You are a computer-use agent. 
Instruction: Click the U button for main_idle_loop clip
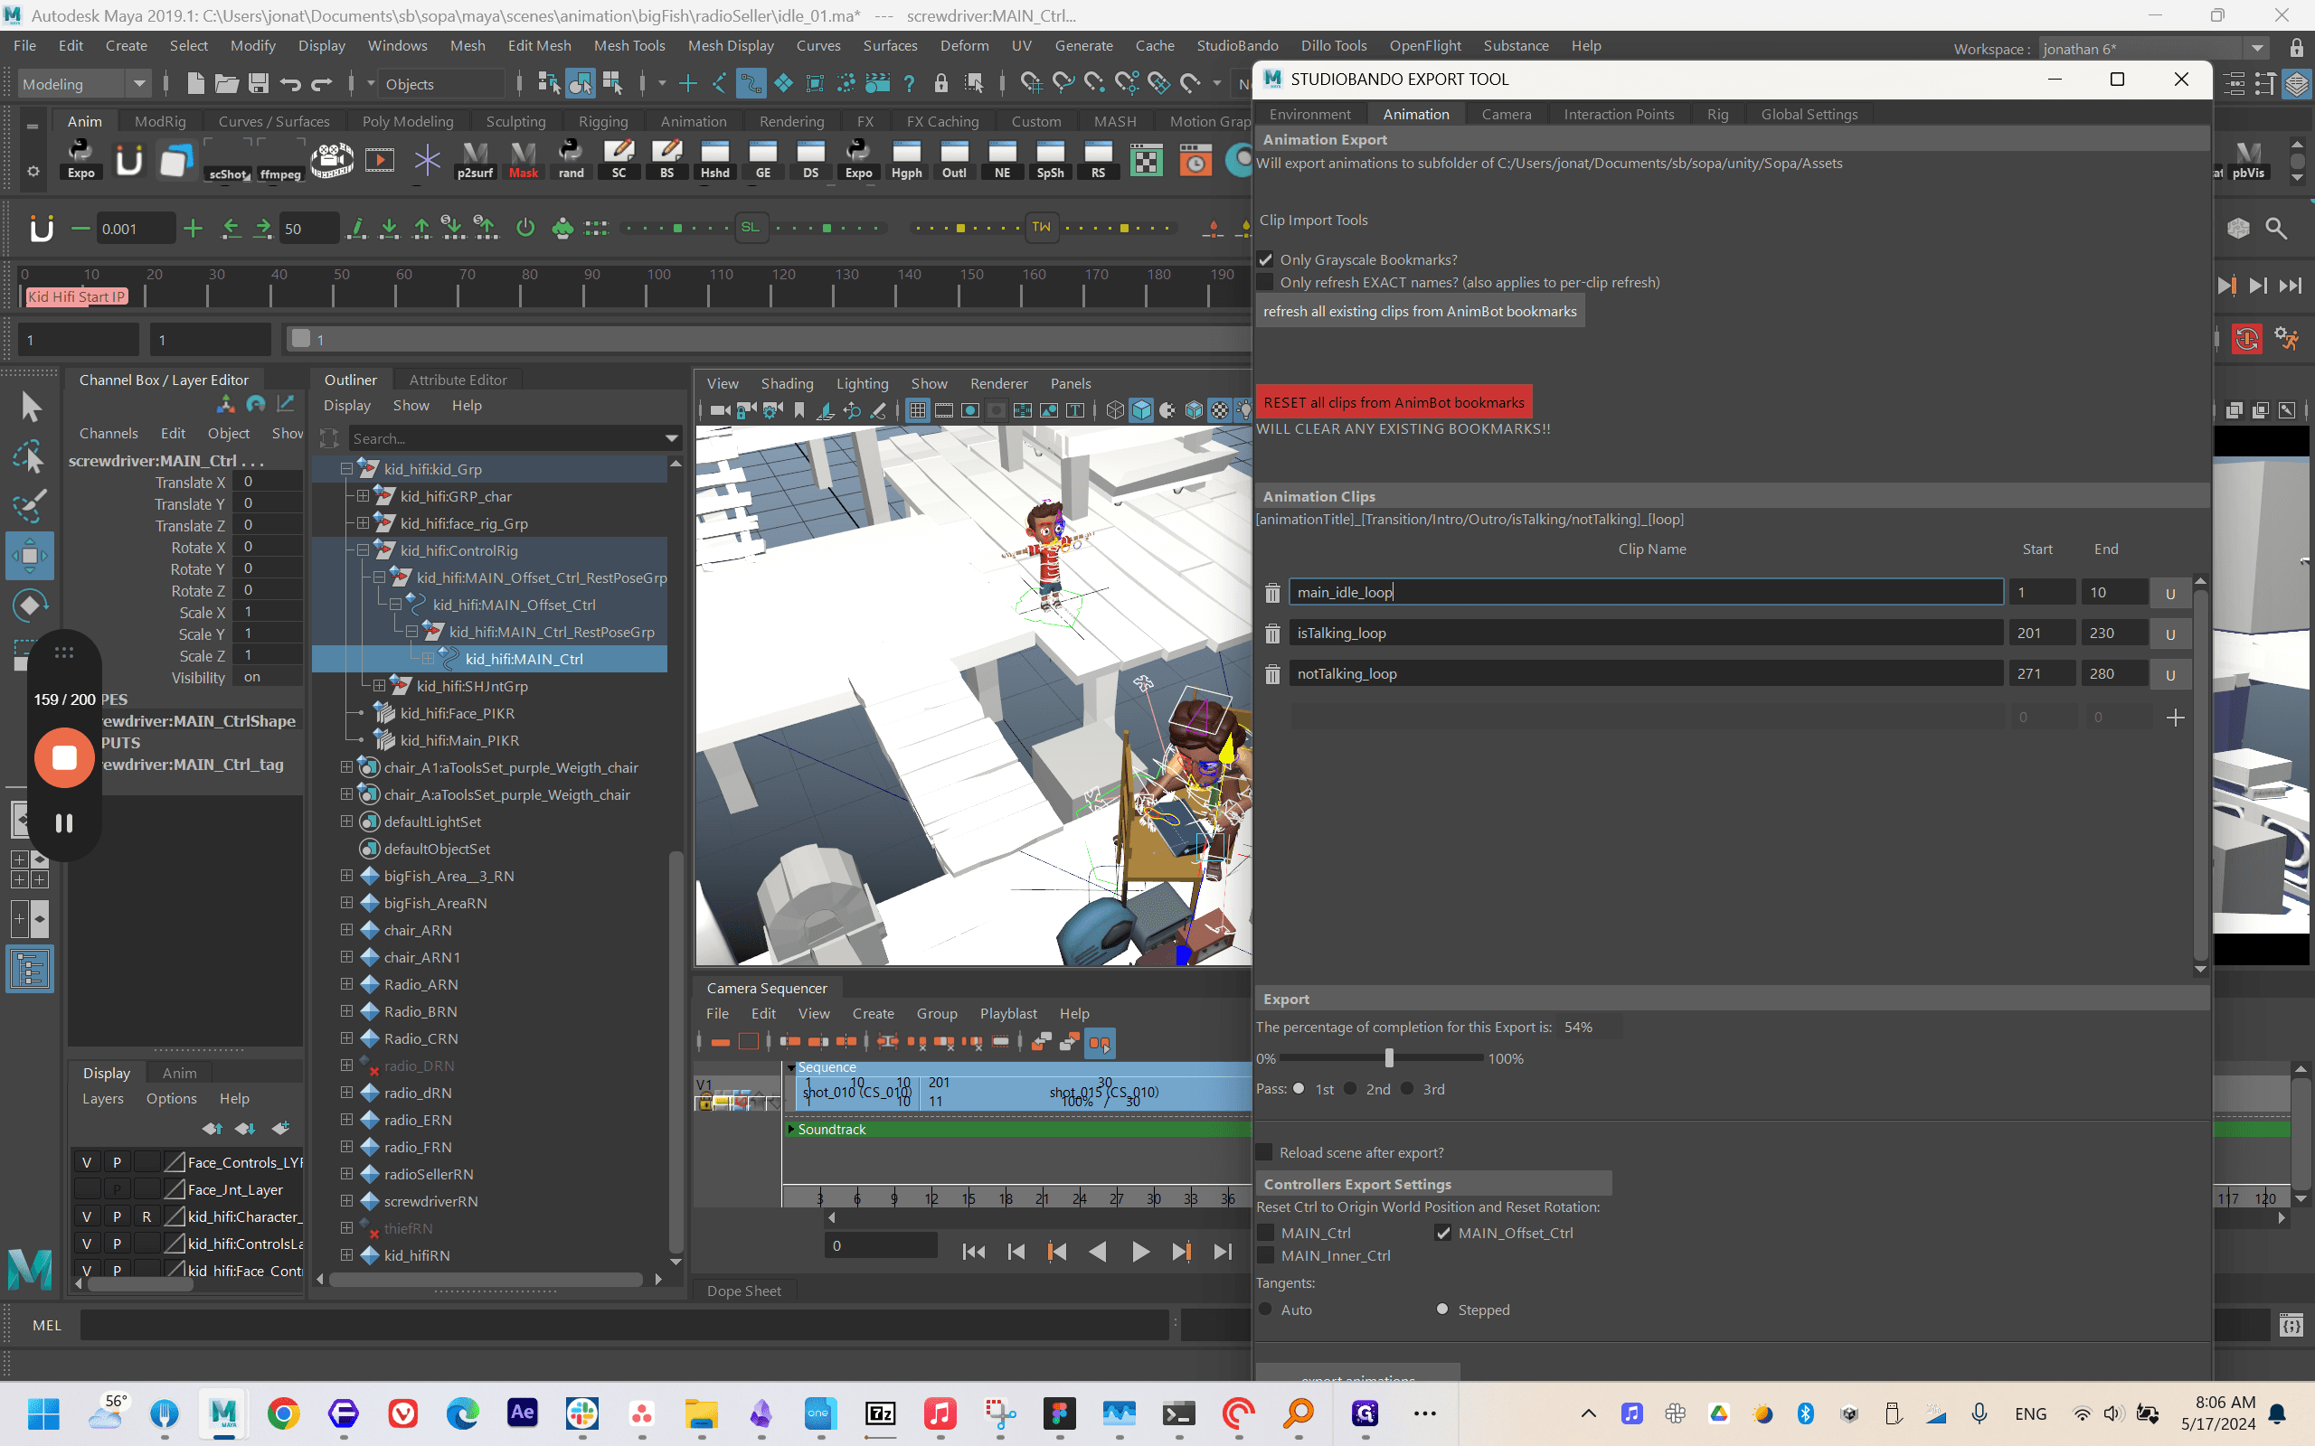coord(2169,593)
